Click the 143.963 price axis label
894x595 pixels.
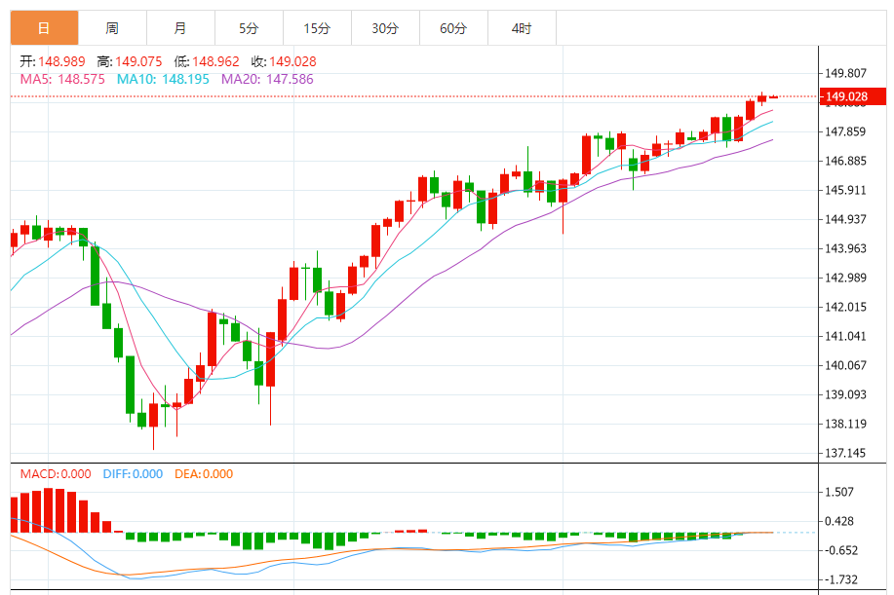pyautogui.click(x=845, y=248)
